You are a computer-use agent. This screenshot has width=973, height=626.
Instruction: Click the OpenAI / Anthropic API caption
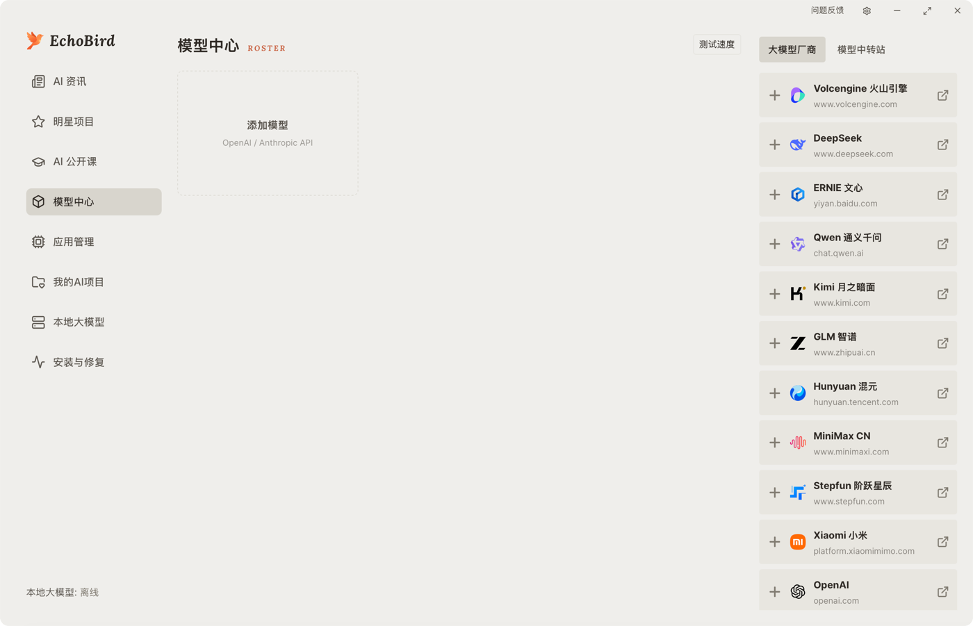(x=268, y=143)
